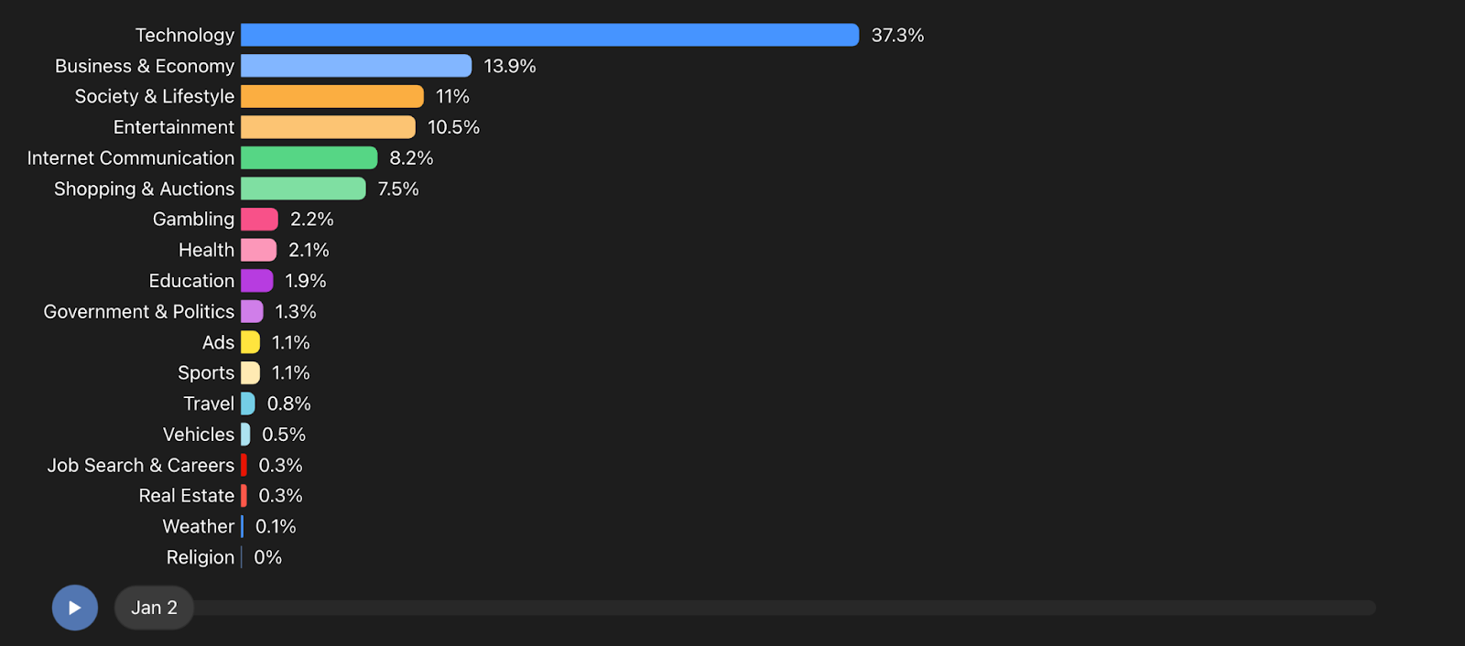Click the Business & Economy bar
The image size is (1465, 646).
click(x=356, y=66)
